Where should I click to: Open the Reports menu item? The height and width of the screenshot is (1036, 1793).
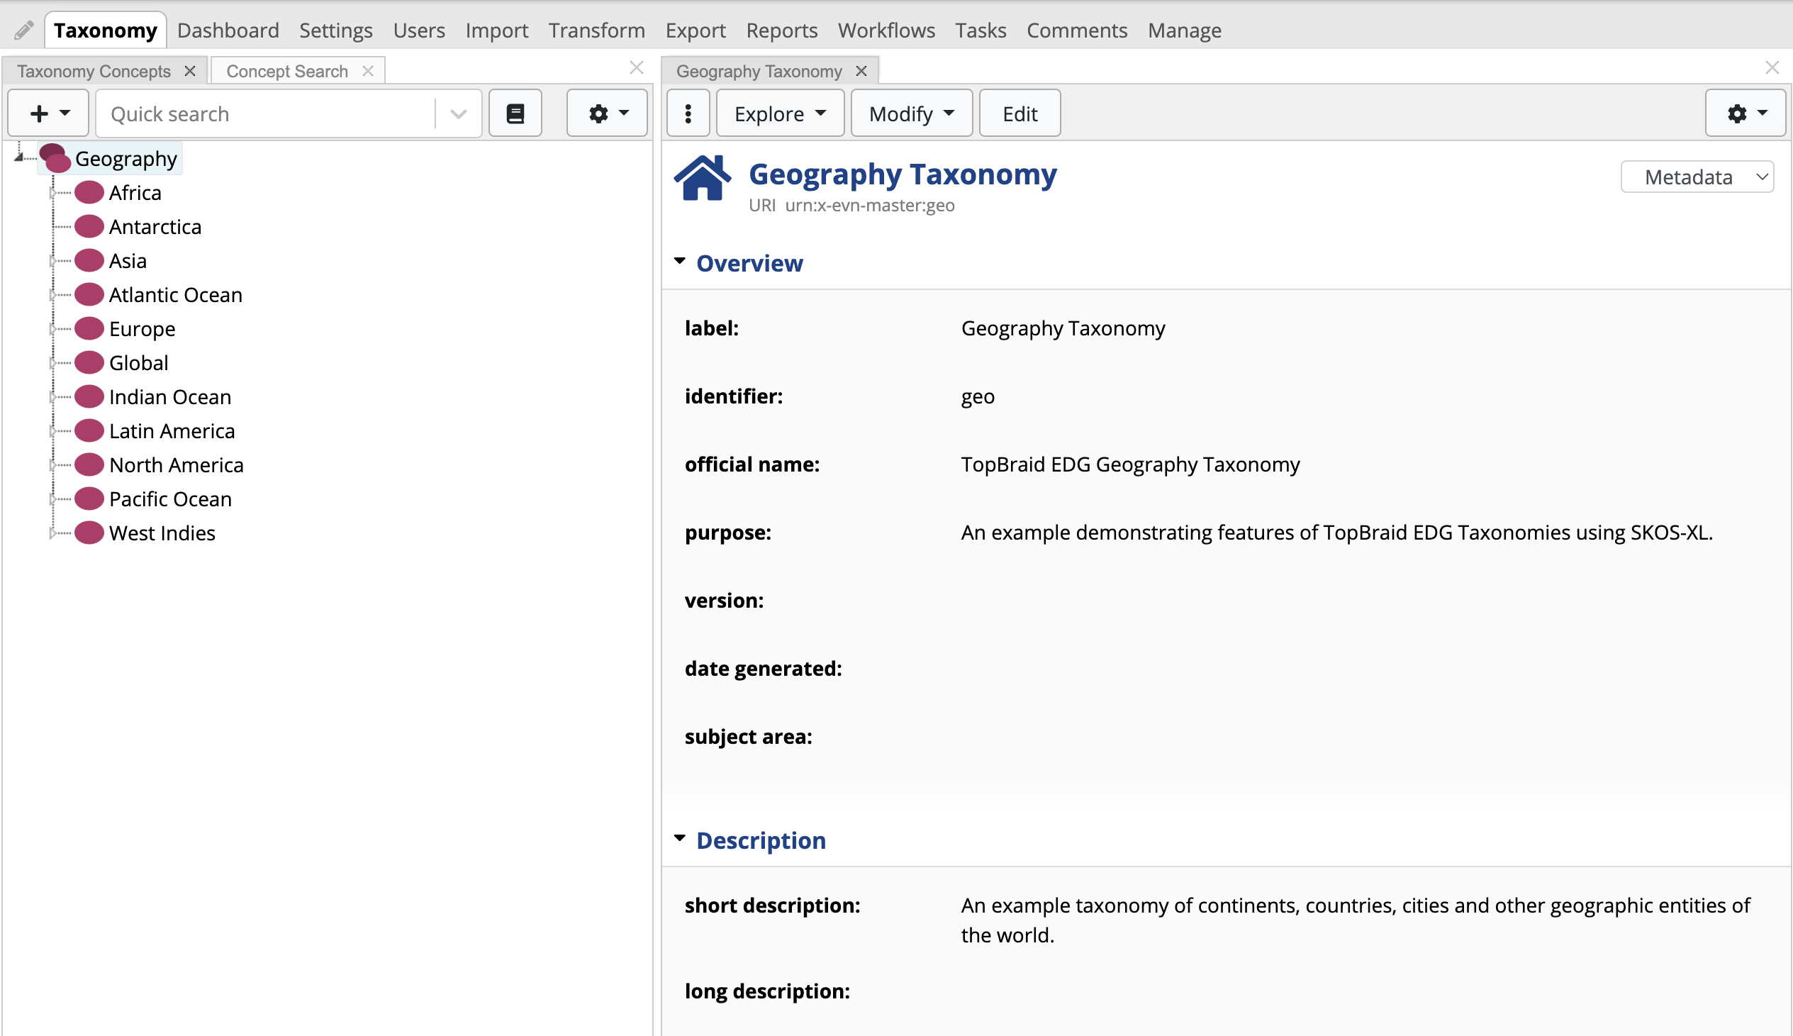click(x=780, y=30)
